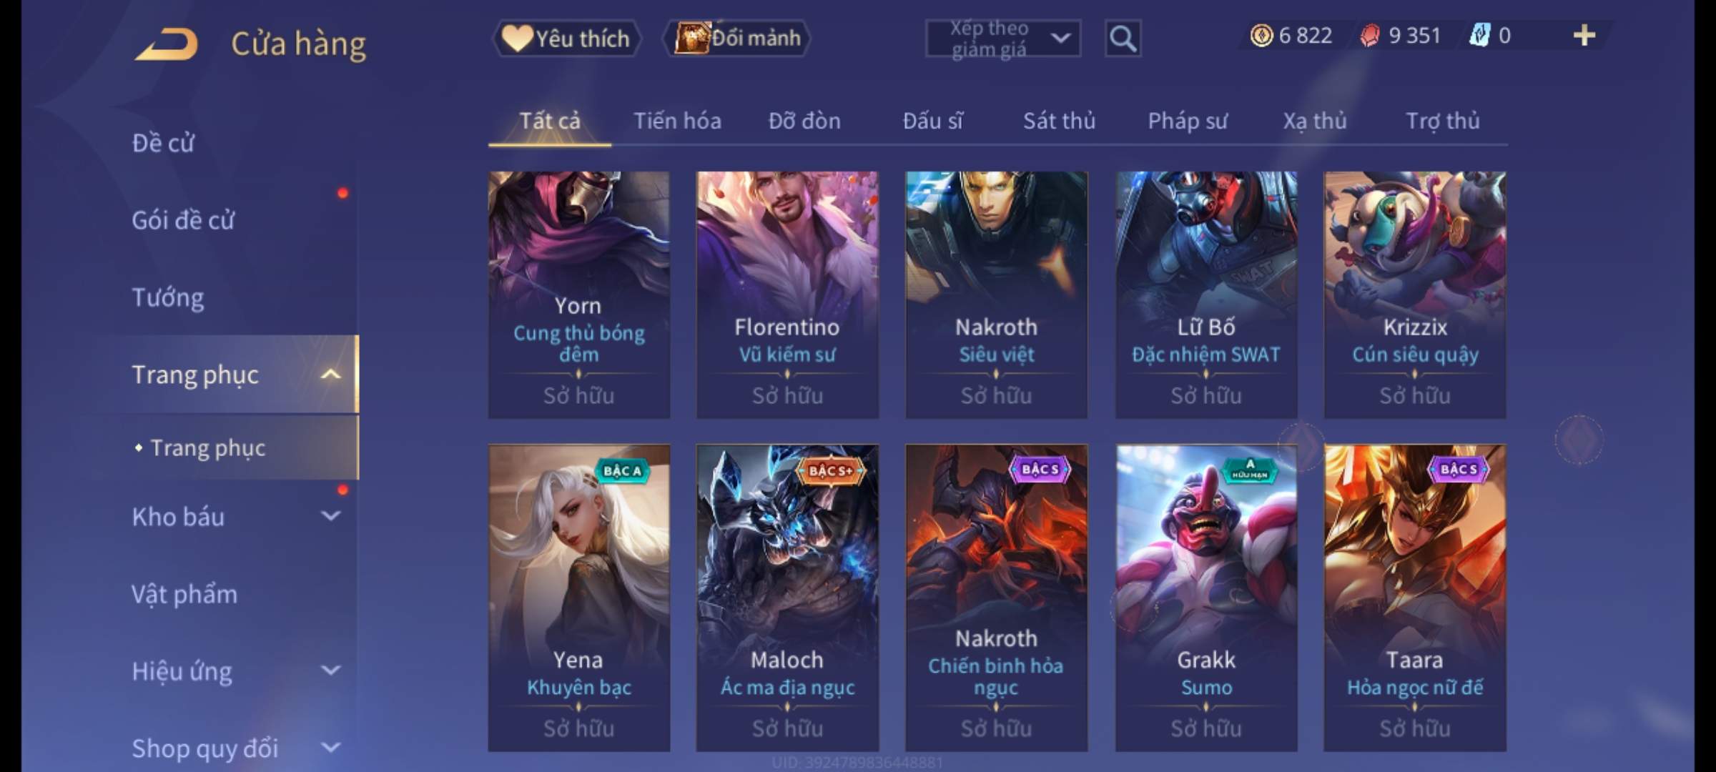Switch to the Pháp sư tab
Image resolution: width=1716 pixels, height=772 pixels.
point(1188,121)
